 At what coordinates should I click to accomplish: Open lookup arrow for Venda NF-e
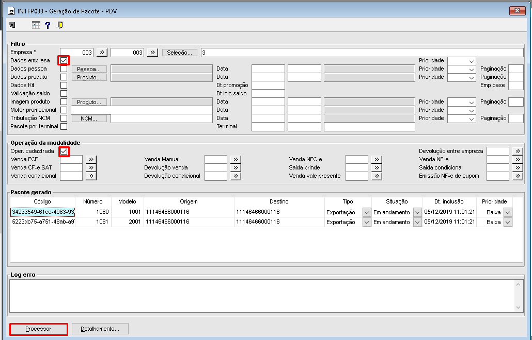(x=518, y=159)
